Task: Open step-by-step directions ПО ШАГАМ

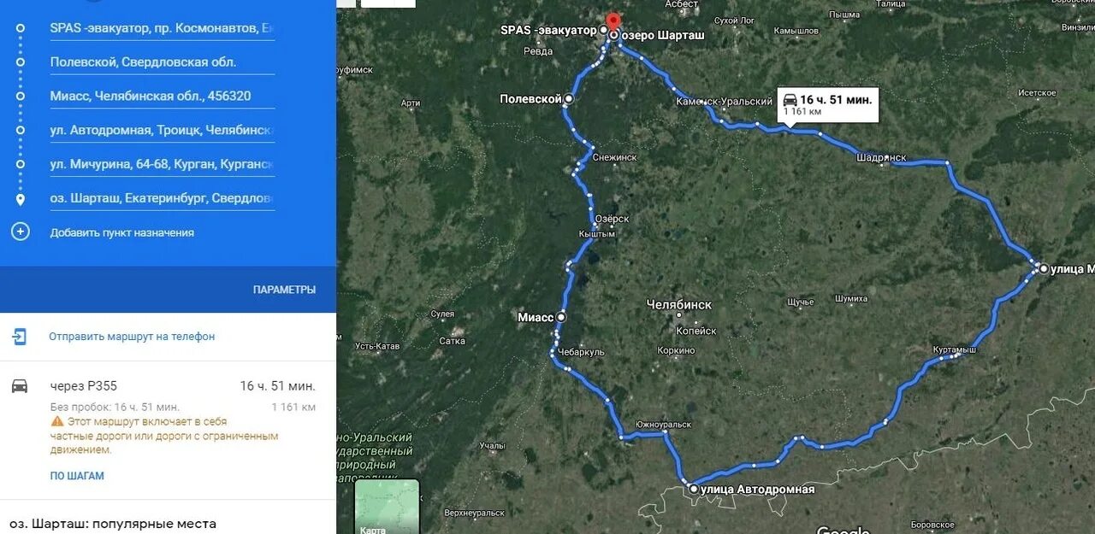Action: click(x=77, y=476)
